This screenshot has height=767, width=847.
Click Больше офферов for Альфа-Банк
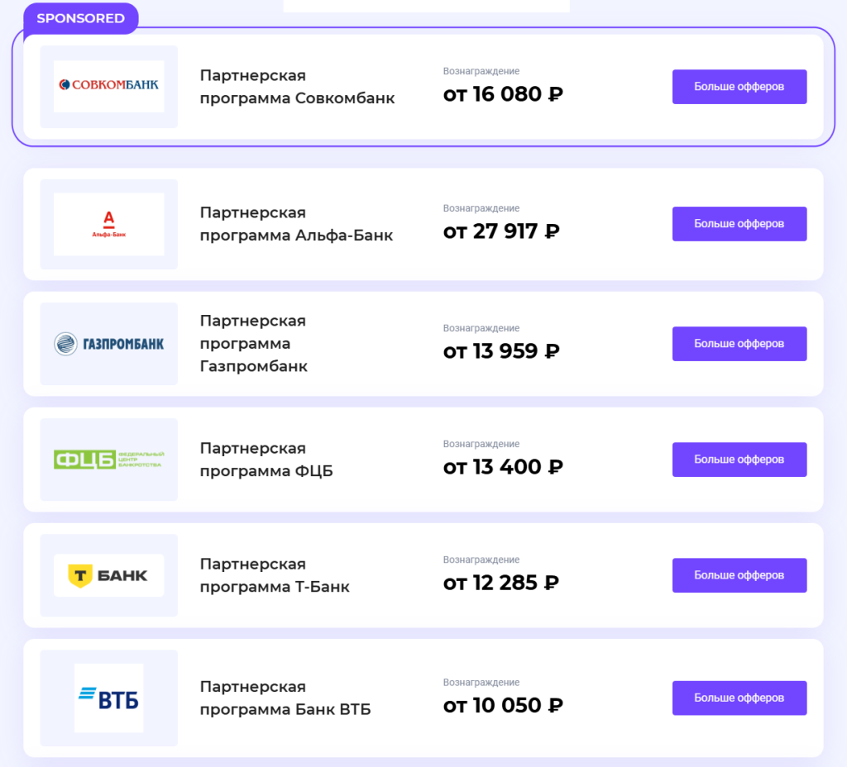739,223
